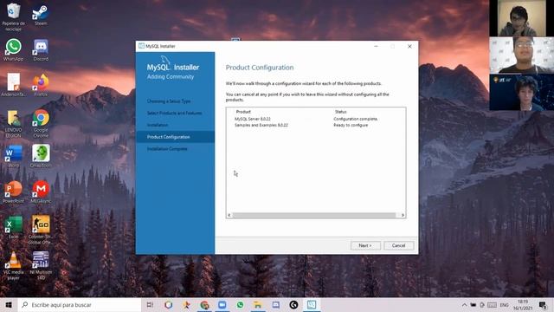Click the ENG language indicator

coord(504,304)
